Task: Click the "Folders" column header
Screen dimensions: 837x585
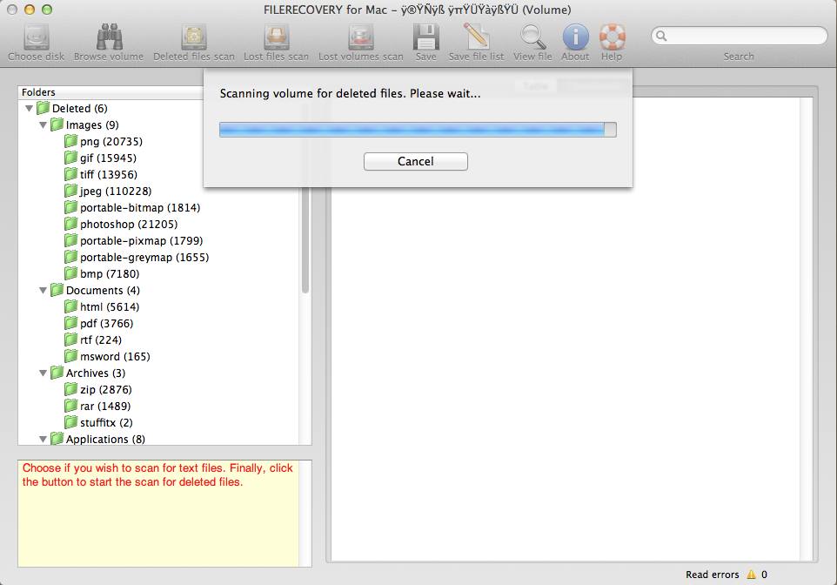Action: [x=38, y=92]
